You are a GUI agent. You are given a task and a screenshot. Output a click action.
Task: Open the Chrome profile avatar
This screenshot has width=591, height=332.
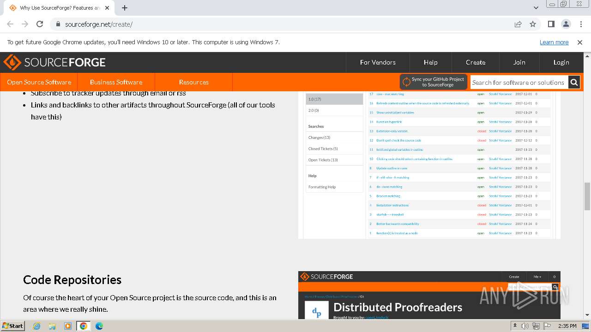566,24
